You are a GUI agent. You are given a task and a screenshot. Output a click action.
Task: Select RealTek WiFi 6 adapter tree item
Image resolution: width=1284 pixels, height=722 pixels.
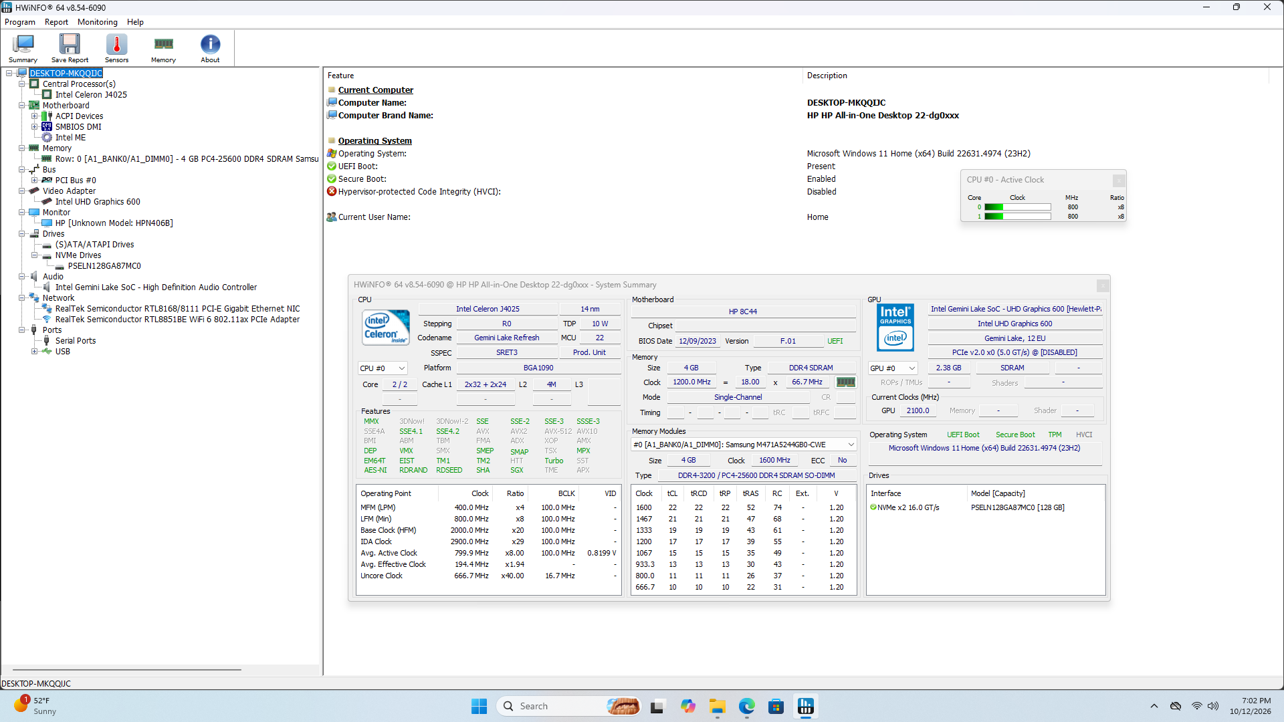tap(177, 320)
